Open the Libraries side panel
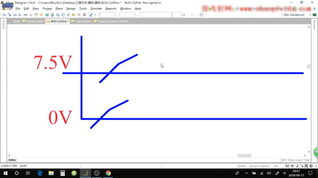The height and width of the screenshot is (178, 318). [314, 25]
